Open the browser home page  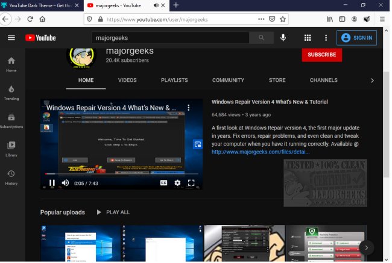point(42,19)
